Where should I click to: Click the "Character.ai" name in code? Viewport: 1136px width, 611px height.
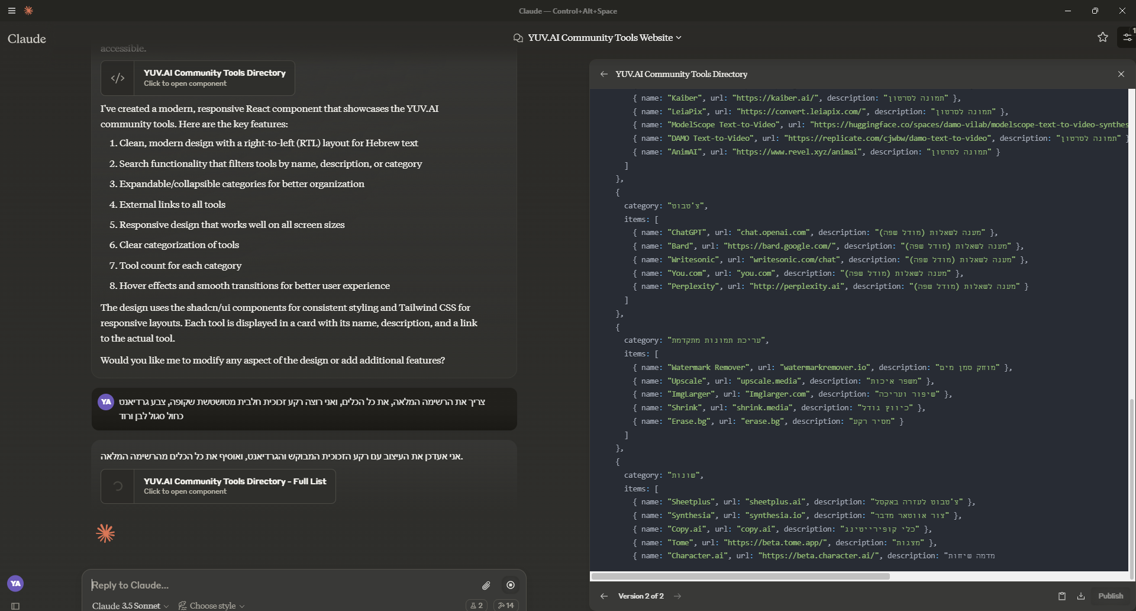pyautogui.click(x=697, y=556)
